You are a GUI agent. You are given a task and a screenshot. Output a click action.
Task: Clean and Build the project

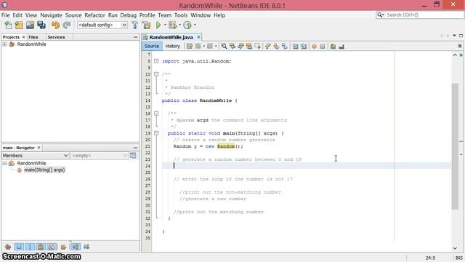[x=146, y=25]
